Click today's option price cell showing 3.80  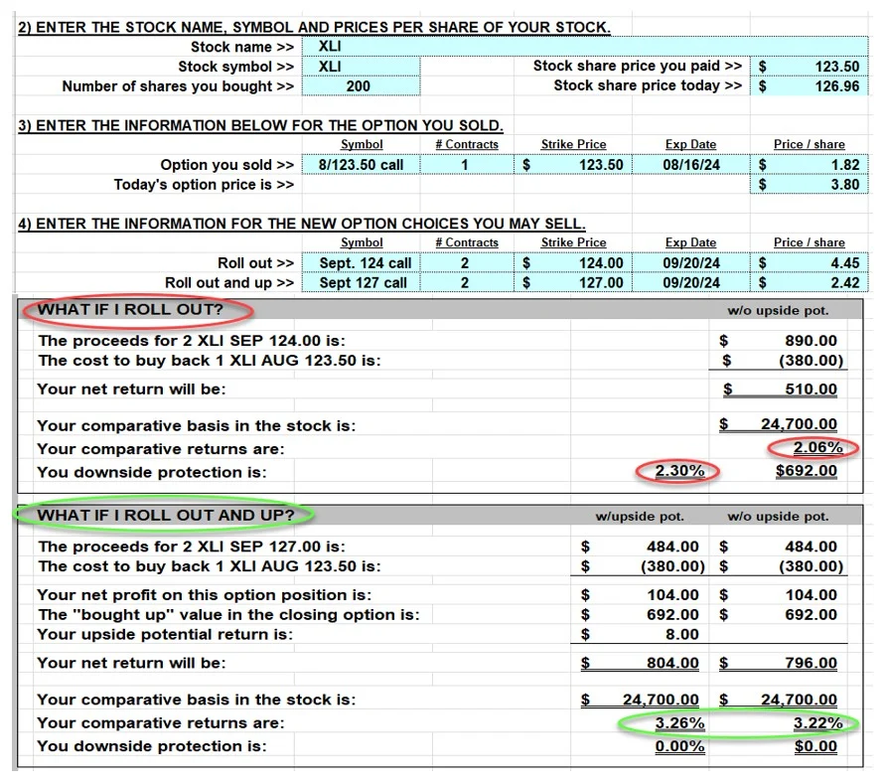tap(810, 184)
